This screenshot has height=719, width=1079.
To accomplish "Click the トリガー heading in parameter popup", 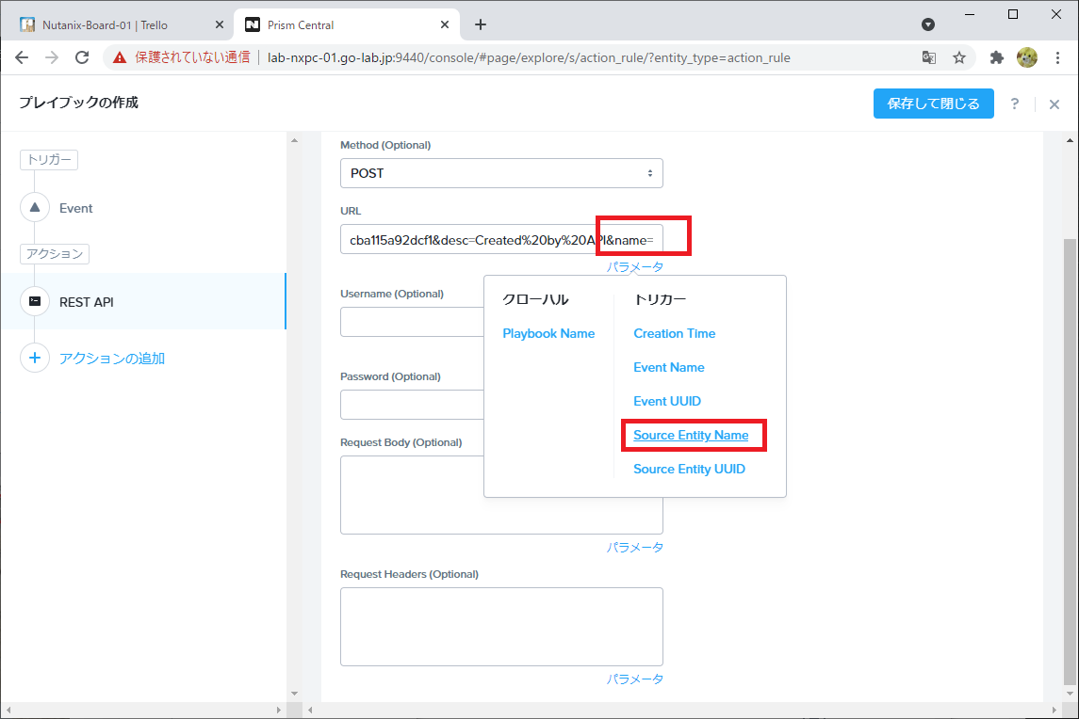I will click(660, 299).
